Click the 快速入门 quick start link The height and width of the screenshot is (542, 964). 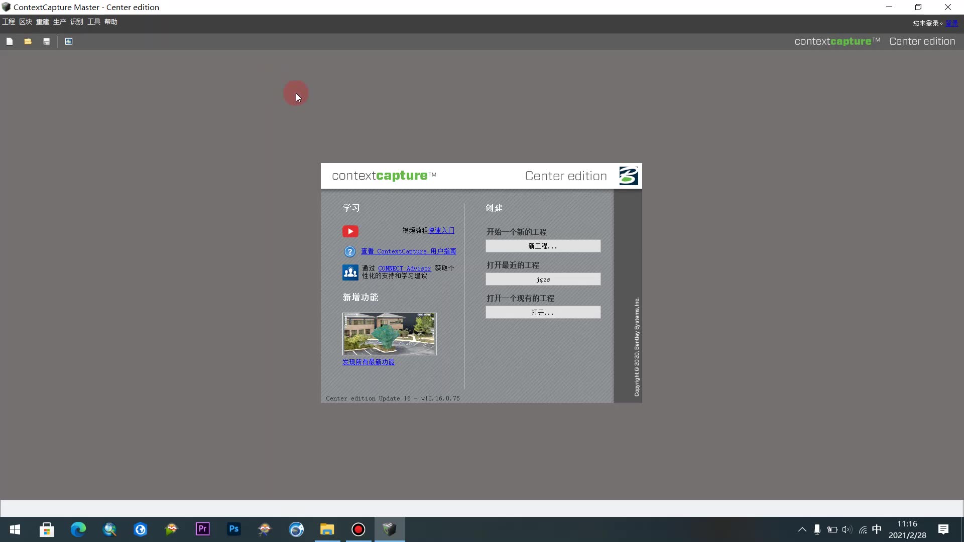pyautogui.click(x=441, y=230)
